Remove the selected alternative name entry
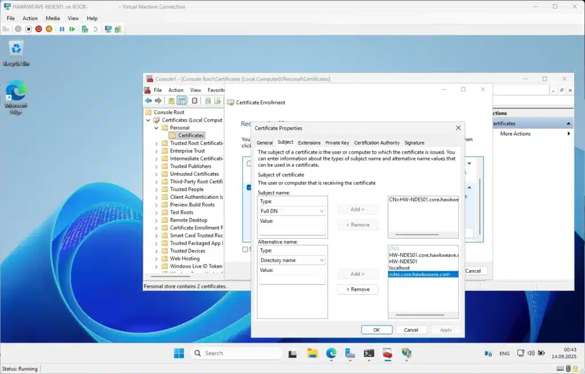 pyautogui.click(x=358, y=289)
